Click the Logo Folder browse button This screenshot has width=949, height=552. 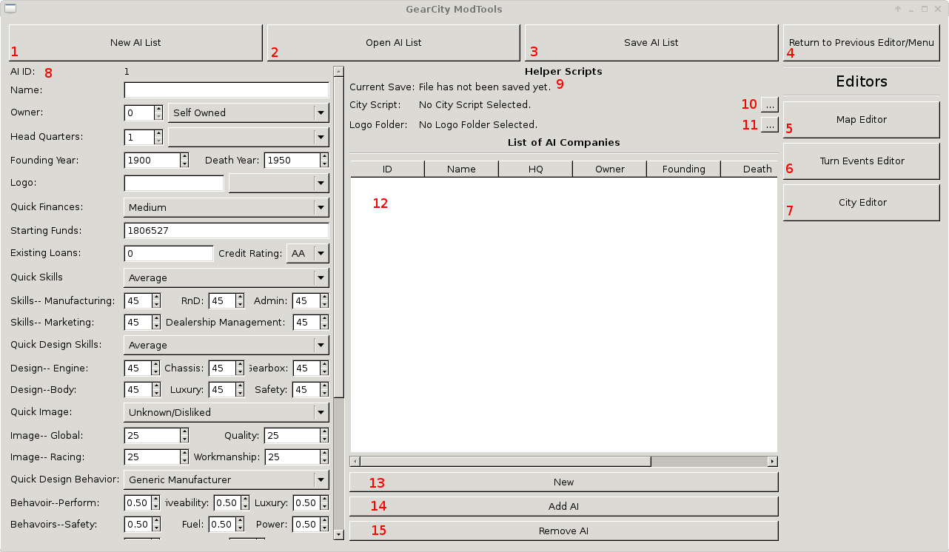[770, 125]
